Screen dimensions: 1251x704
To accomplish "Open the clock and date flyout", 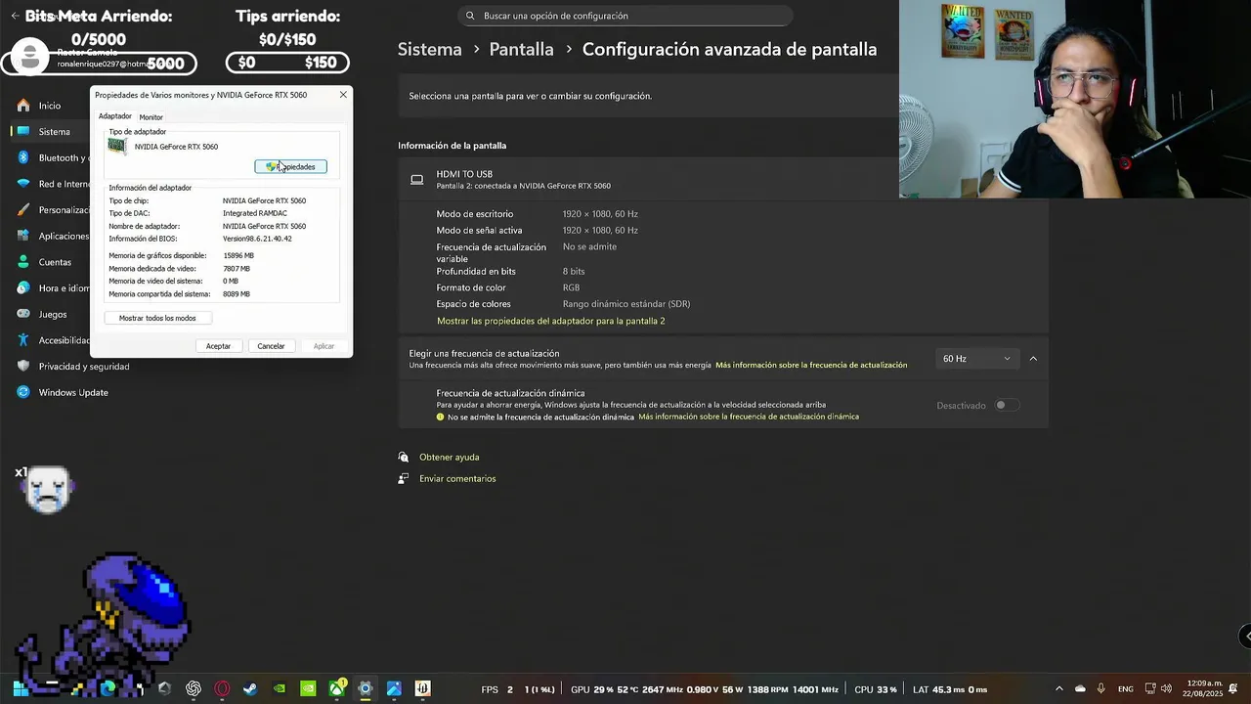I will [1204, 688].
